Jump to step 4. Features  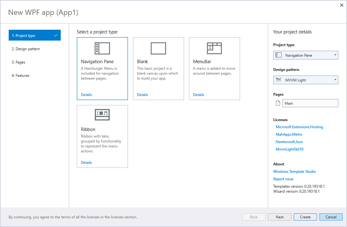click(20, 76)
